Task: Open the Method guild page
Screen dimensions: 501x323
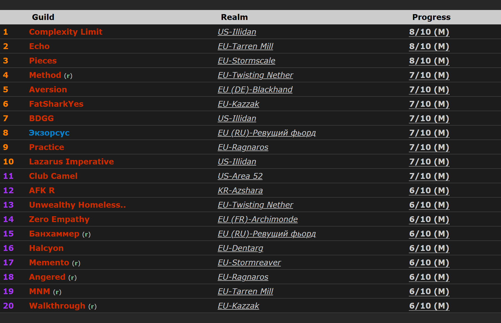Action: (45, 75)
